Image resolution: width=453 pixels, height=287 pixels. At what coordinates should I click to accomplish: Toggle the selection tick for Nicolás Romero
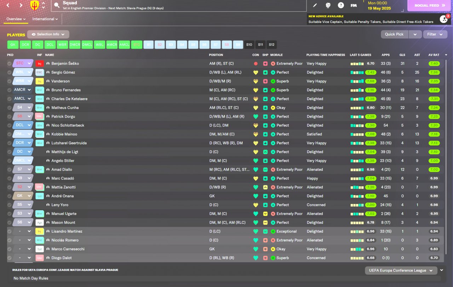pos(9,240)
